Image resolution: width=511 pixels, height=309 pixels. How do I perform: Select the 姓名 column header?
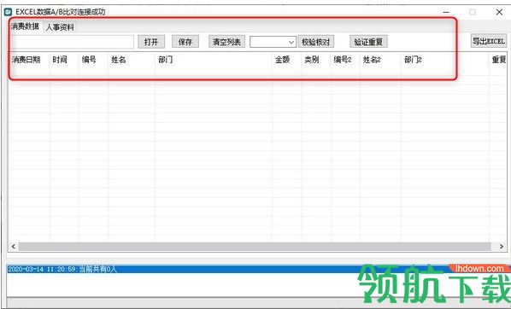point(132,60)
